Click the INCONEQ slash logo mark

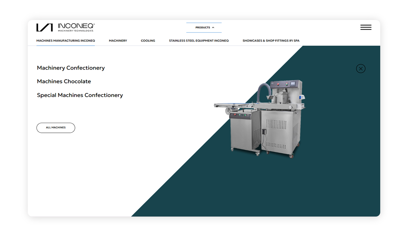[x=44, y=27]
